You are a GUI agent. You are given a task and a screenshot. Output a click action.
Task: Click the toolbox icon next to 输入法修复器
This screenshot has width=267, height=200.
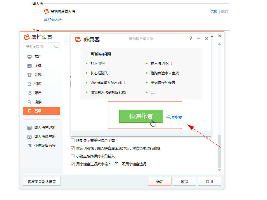coord(30,137)
